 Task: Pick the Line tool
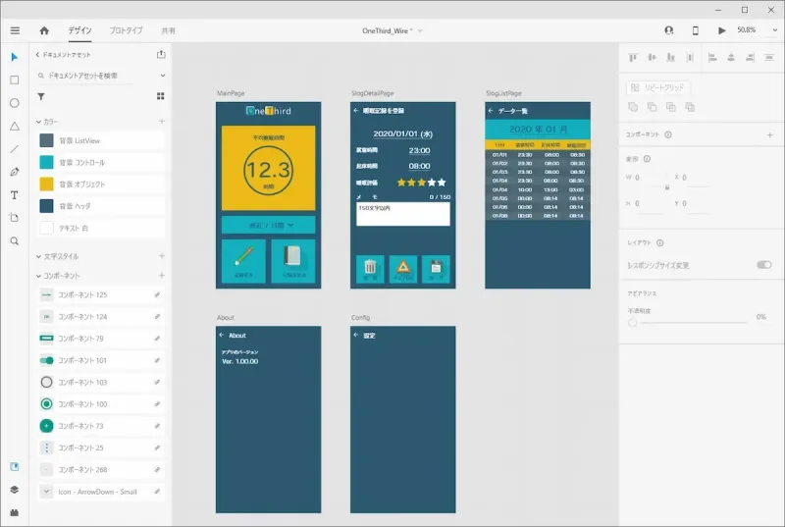click(x=15, y=149)
